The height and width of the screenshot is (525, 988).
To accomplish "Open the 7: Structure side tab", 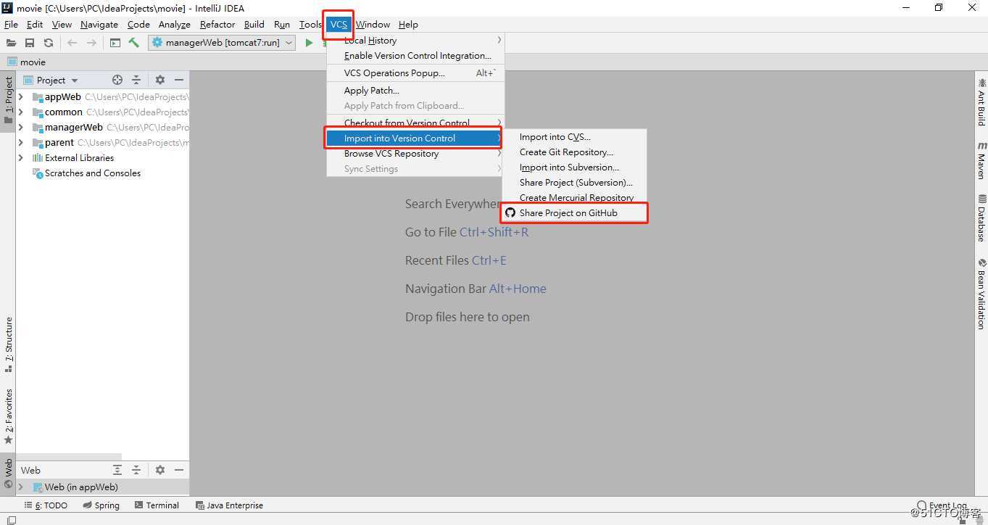I will pos(9,344).
